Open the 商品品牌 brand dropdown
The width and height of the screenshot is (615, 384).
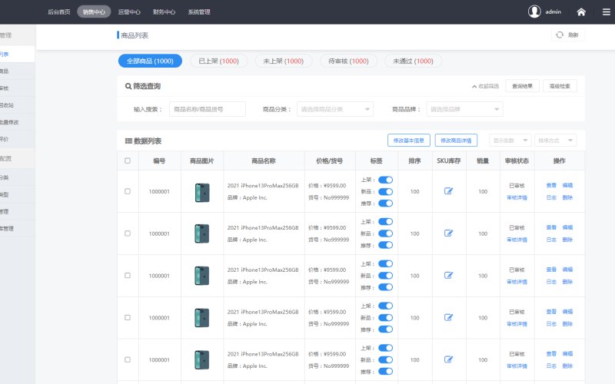point(464,109)
